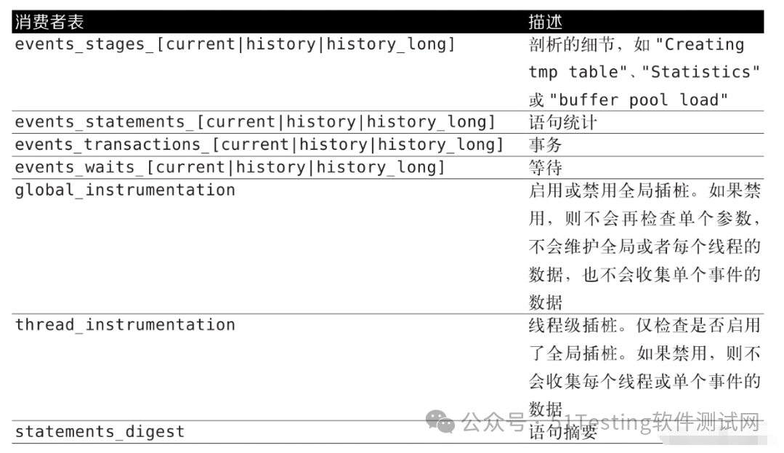Click the thread_instrumentation table cell
The image size is (784, 453).
coord(125,325)
